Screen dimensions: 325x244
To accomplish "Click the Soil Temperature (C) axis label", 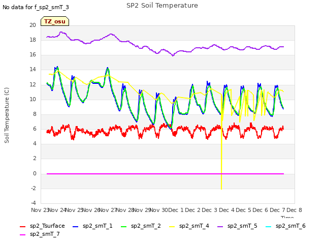I will tap(7, 115).
